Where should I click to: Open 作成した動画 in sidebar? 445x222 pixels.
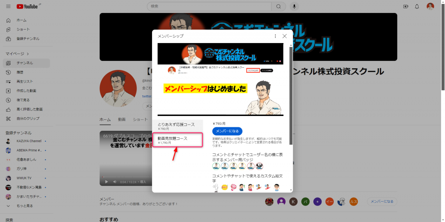click(x=27, y=91)
